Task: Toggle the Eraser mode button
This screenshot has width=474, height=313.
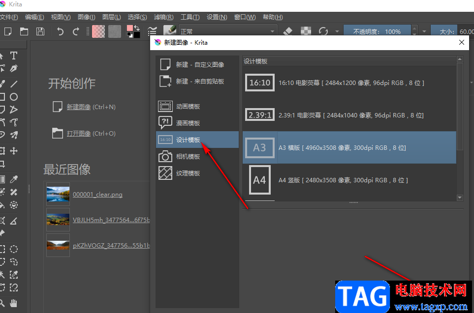Action: 288,31
